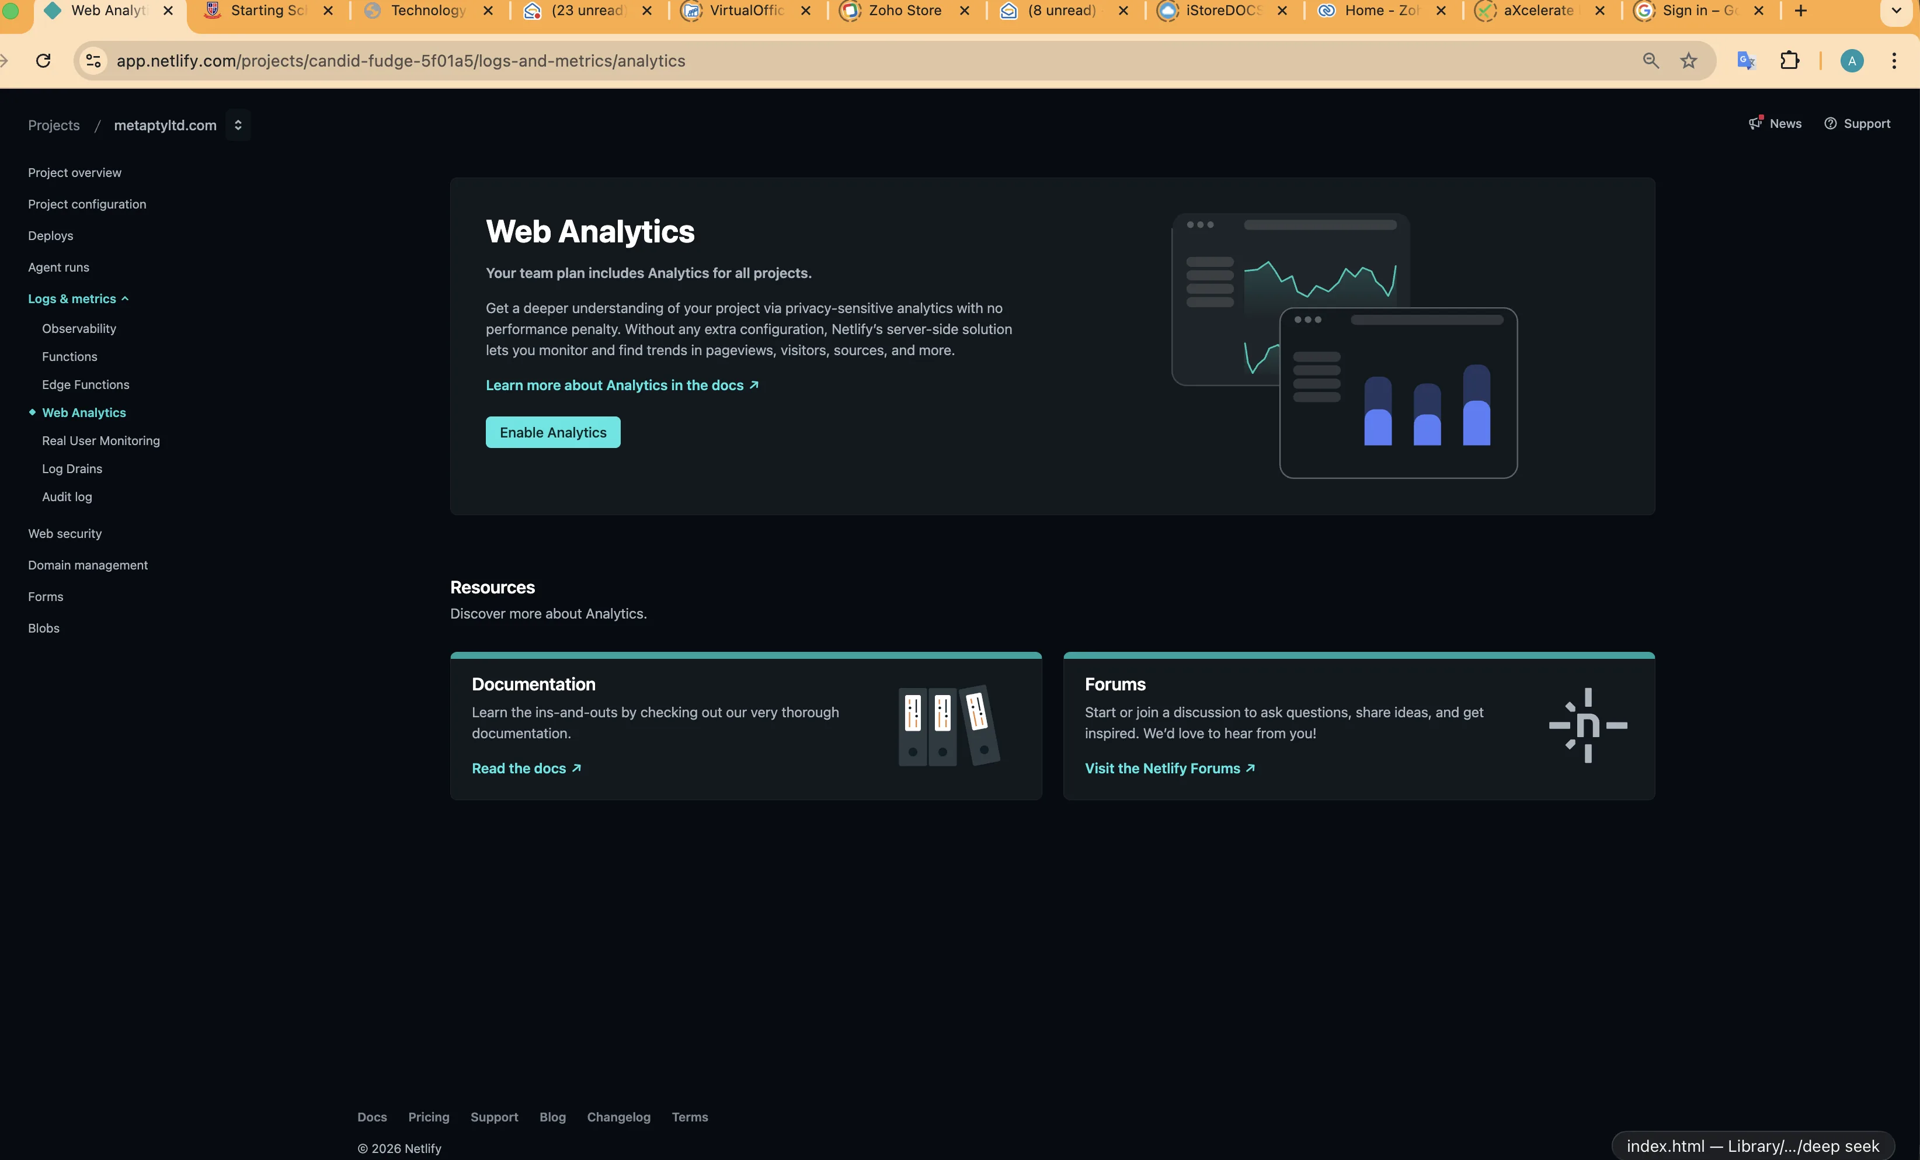Select Real User Monitoring in the sidebar
Viewport: 1920px width, 1160px height.
(x=100, y=440)
